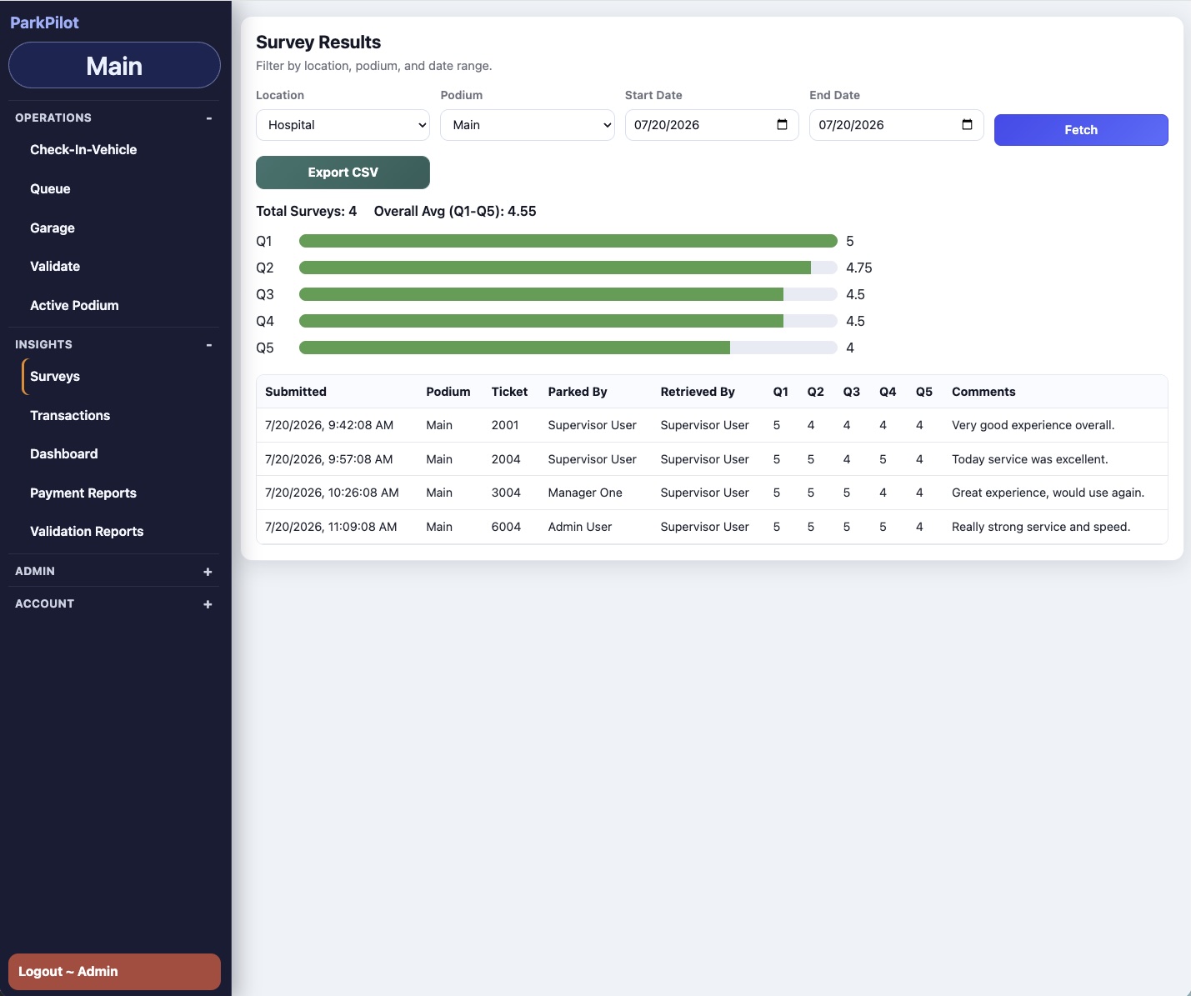The width and height of the screenshot is (1191, 996).
Task: Click the Q5 rating progress bar
Action: [568, 348]
